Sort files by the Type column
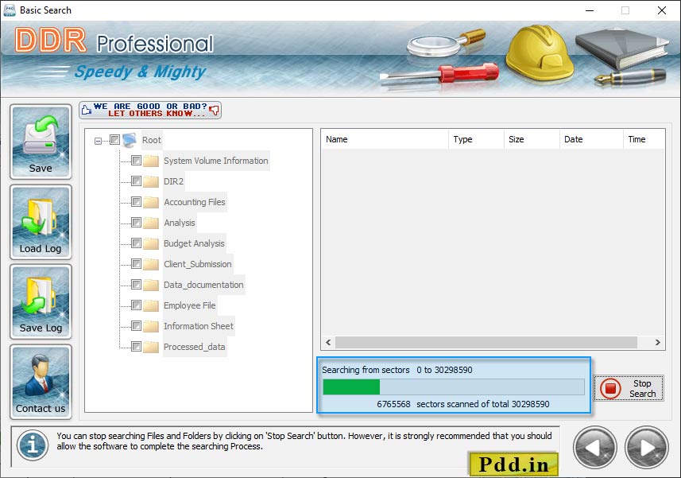Viewport: 681px width, 478px height. [476, 139]
